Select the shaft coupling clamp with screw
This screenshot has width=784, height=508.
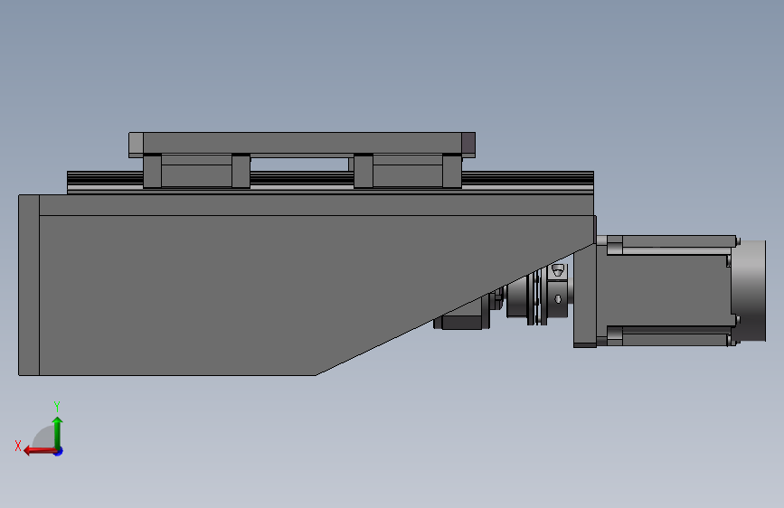point(557,291)
